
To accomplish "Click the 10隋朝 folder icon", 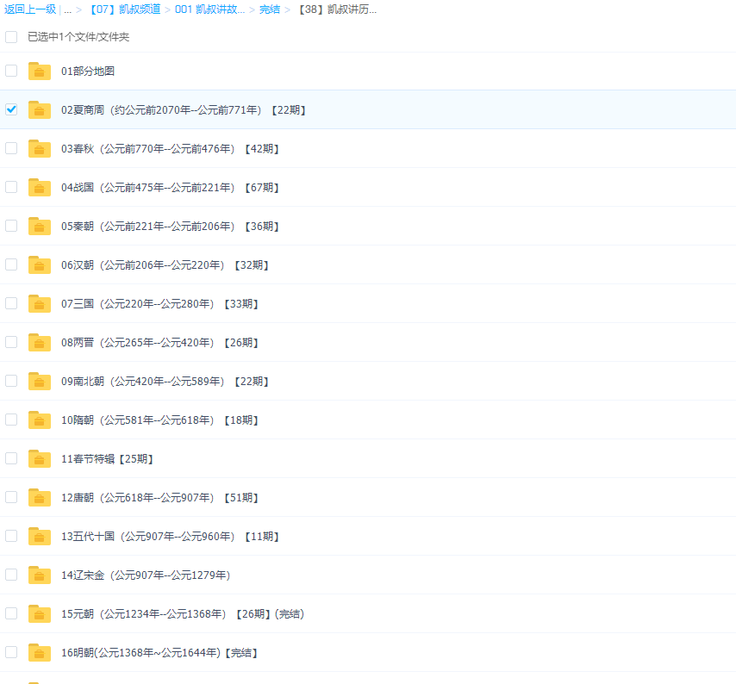I will (40, 420).
